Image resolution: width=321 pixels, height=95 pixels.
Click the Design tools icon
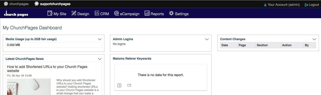74,13
